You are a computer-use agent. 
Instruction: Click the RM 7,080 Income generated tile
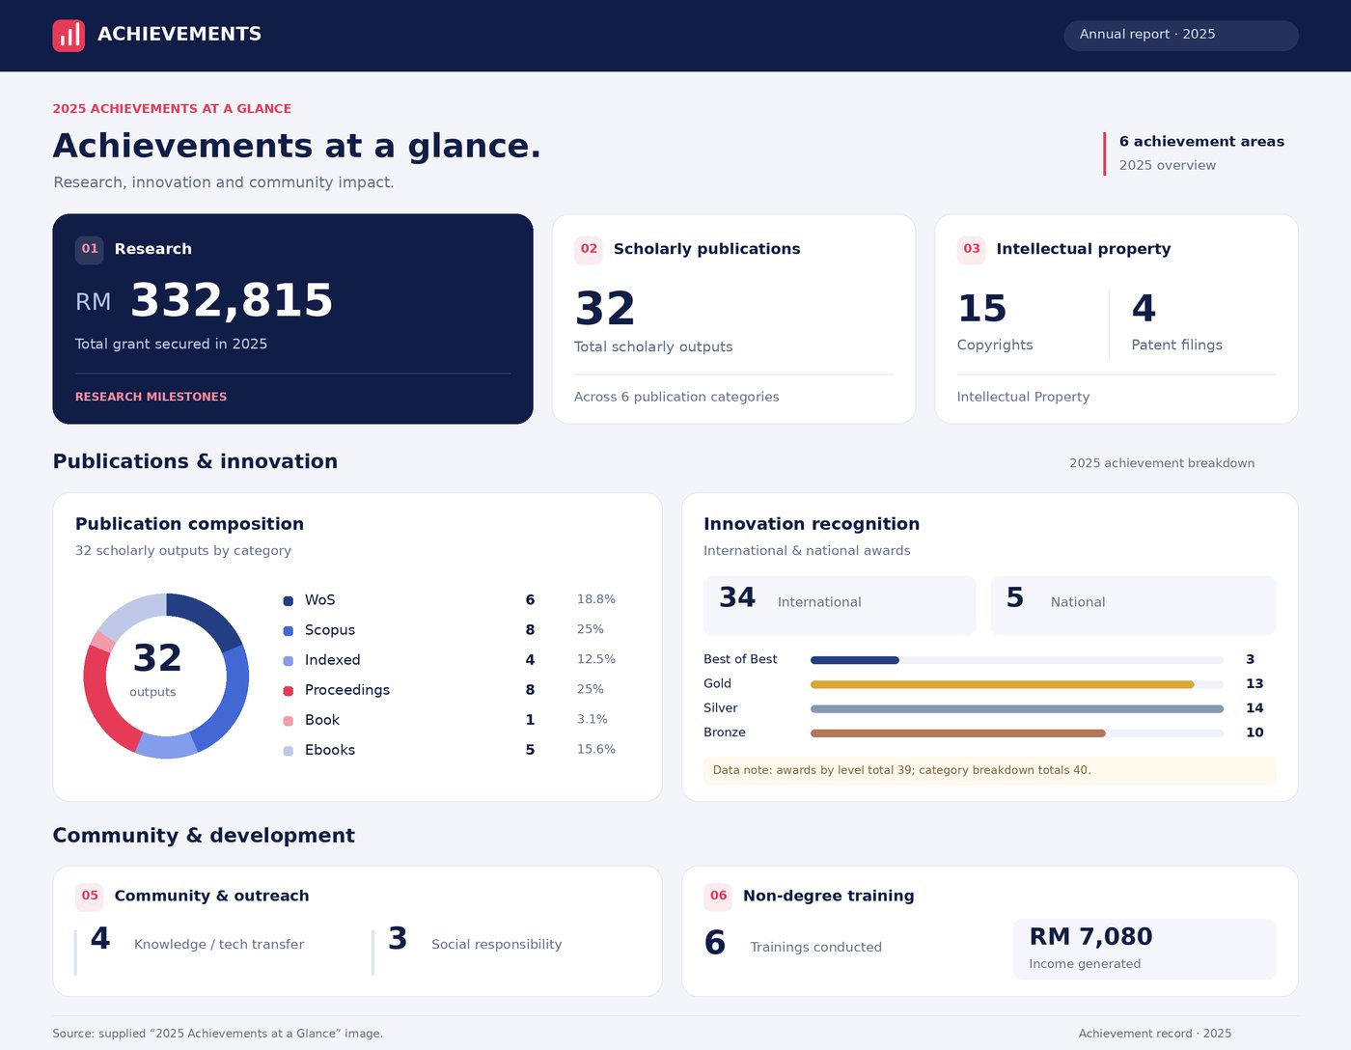click(1144, 949)
